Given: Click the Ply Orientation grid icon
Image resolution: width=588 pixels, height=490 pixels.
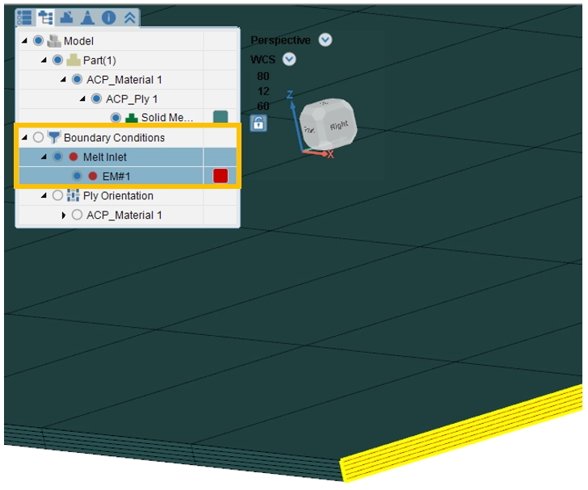Looking at the screenshot, I should point(73,195).
